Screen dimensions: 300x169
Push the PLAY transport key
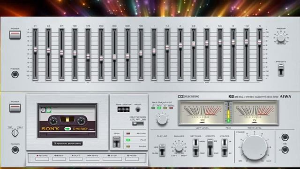tap(76, 159)
